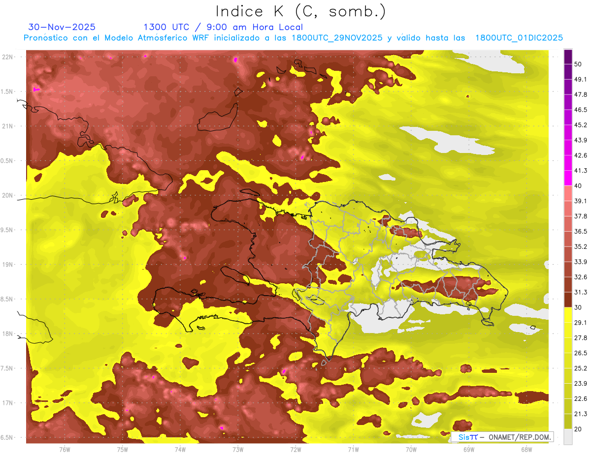Click the color scale value '22.6'
This screenshot has height=456, width=591.
pos(581,398)
